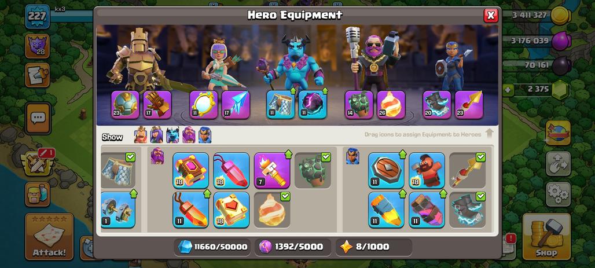Viewport: 595px width, 268px height.
Task: Filter equipment by Minion Prince portrait
Action: click(172, 135)
